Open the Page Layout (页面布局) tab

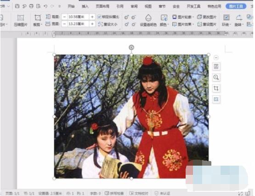coord(102,6)
